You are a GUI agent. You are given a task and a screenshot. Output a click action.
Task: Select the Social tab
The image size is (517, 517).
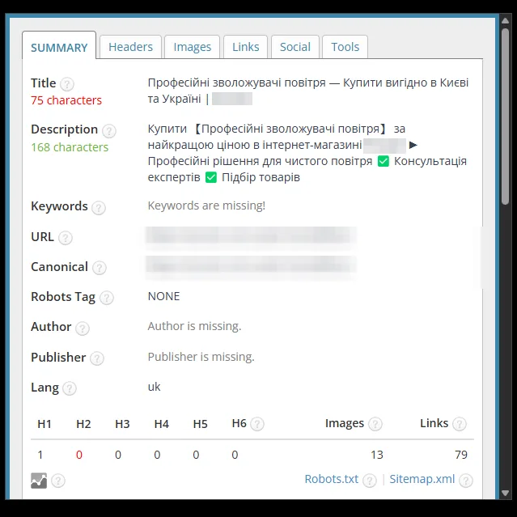click(295, 47)
